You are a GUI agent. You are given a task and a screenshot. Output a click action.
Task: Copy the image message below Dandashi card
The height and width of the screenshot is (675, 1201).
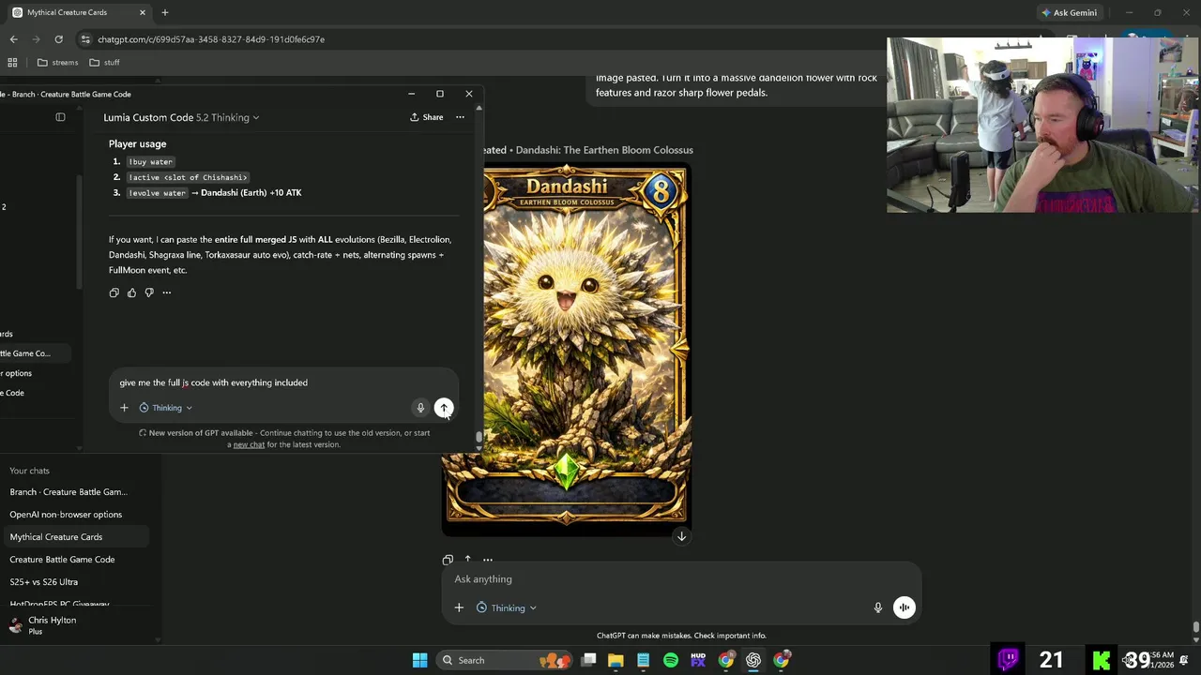(448, 560)
